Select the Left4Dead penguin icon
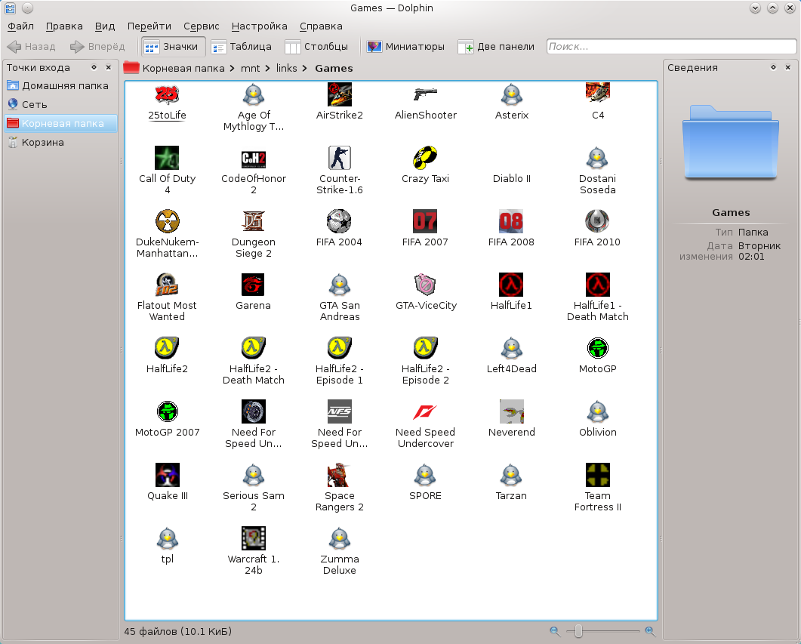Image resolution: width=801 pixels, height=644 pixels. click(511, 348)
